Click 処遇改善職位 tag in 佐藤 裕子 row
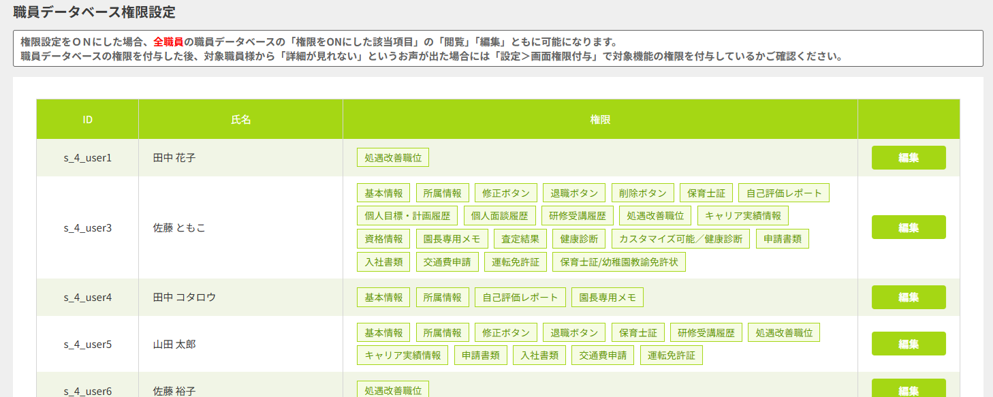The image size is (993, 397). click(393, 390)
